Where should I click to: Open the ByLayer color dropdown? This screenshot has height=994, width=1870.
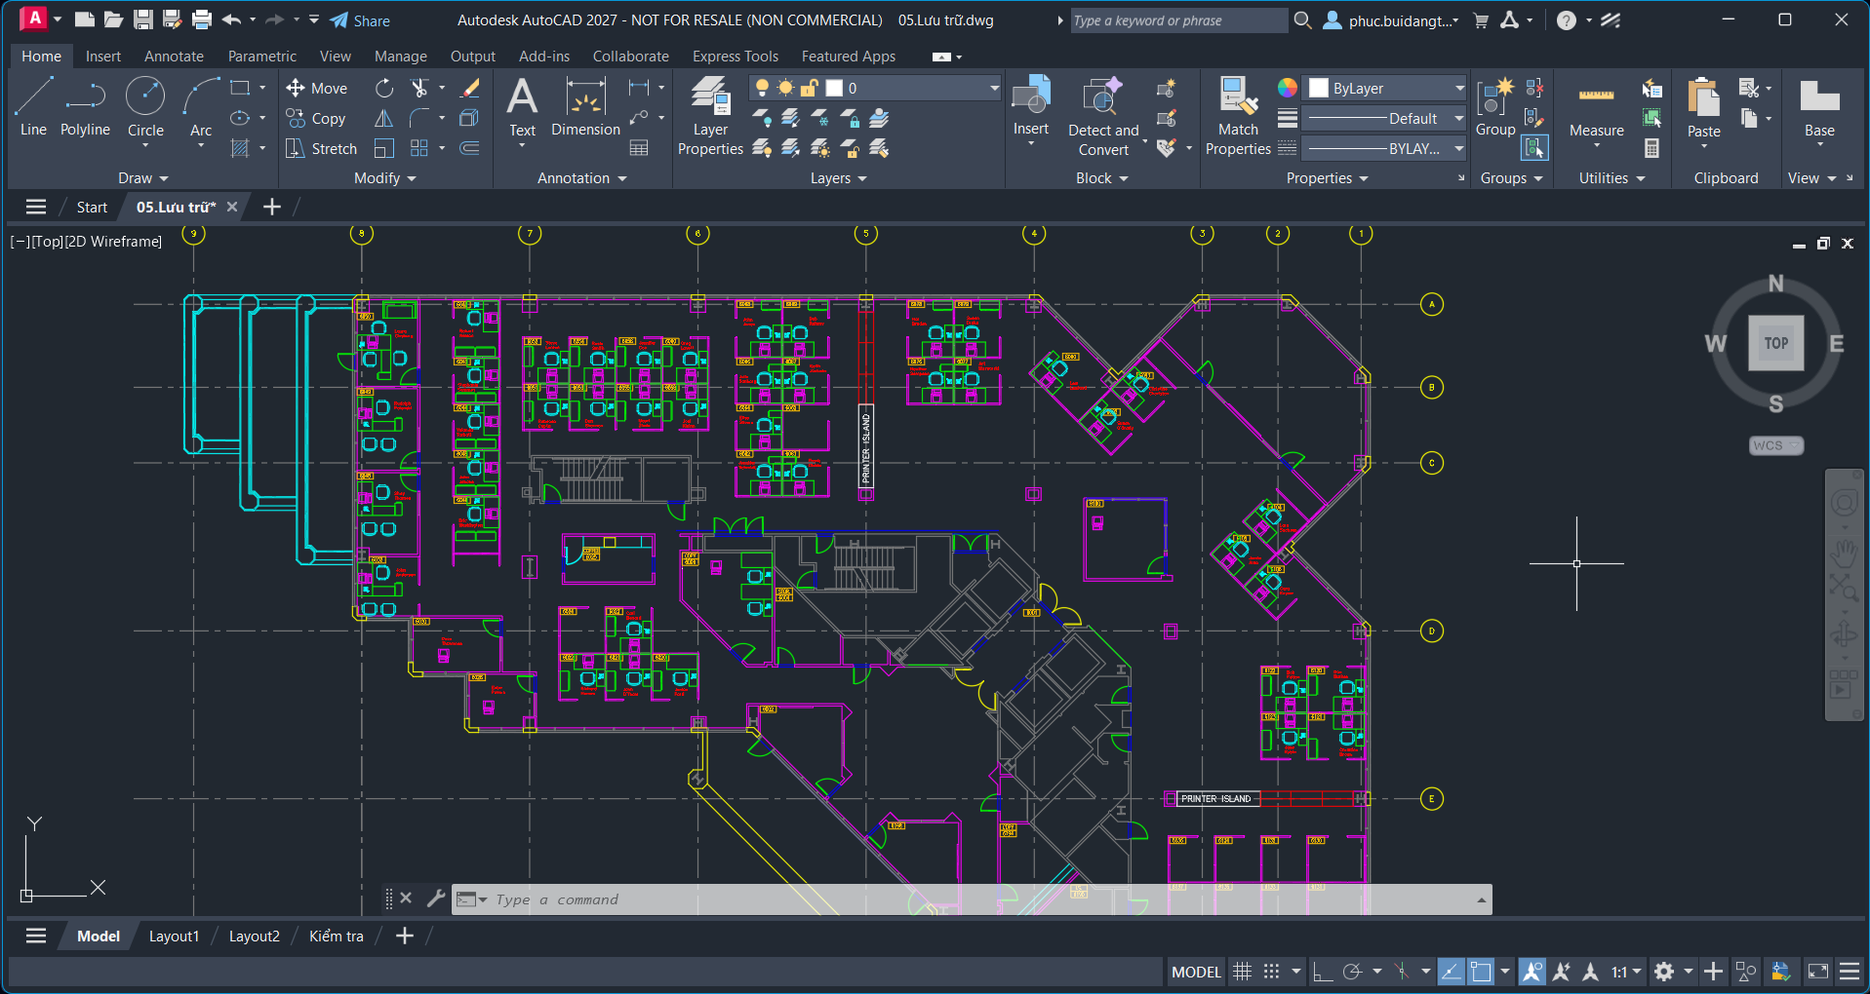1385,88
